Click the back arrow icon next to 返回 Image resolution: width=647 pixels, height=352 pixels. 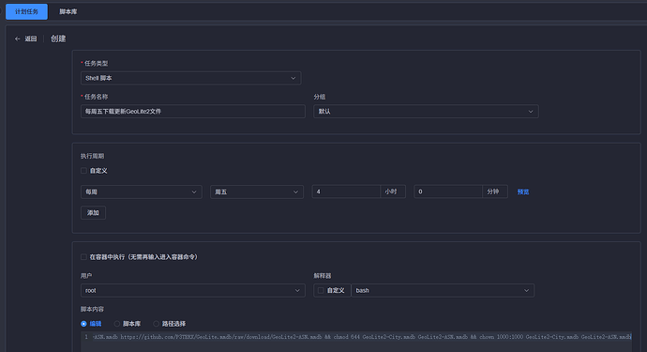tap(17, 38)
